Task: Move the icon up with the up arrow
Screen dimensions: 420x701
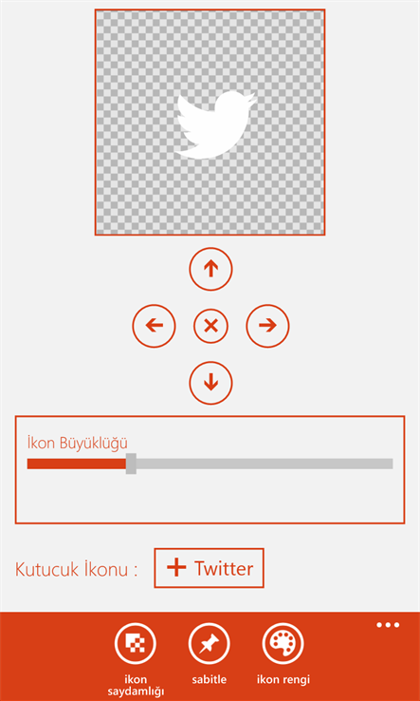Action: (210, 269)
